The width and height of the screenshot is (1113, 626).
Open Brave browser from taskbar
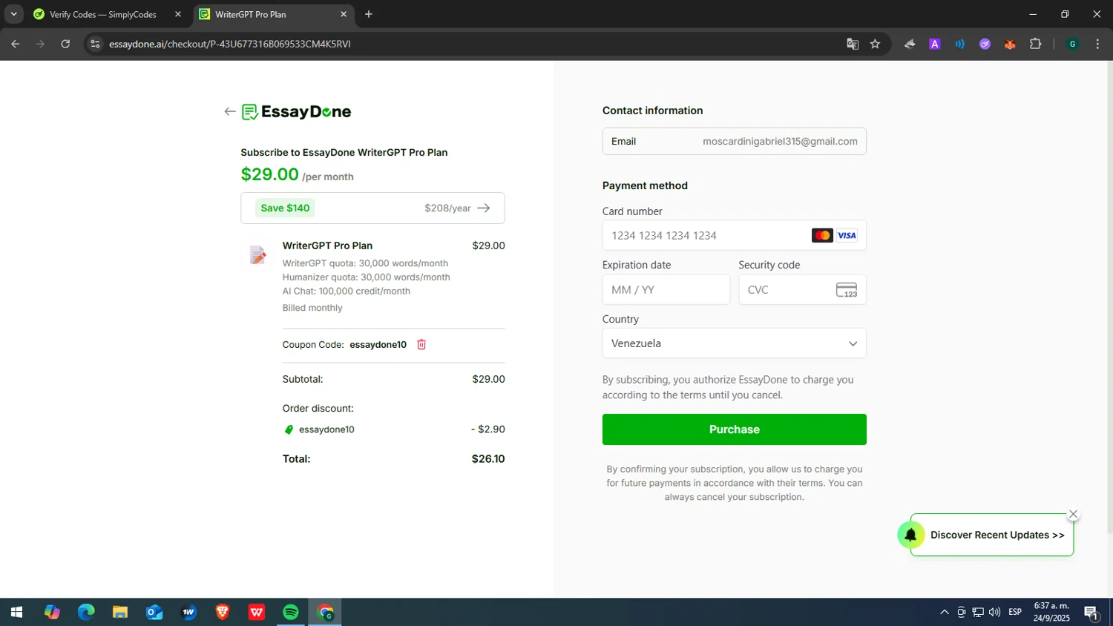223,612
